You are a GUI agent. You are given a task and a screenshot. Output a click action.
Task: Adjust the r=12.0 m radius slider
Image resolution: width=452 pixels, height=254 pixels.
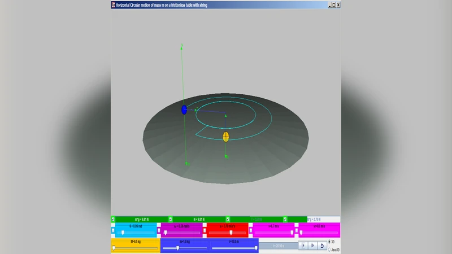click(234, 248)
